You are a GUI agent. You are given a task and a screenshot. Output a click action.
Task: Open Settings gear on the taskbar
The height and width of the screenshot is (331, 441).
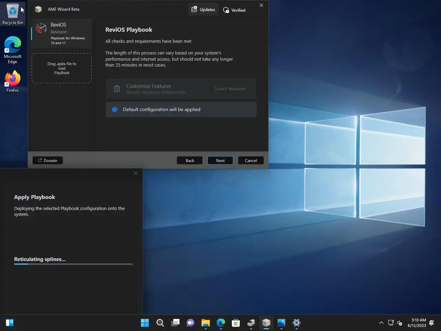(x=297, y=323)
